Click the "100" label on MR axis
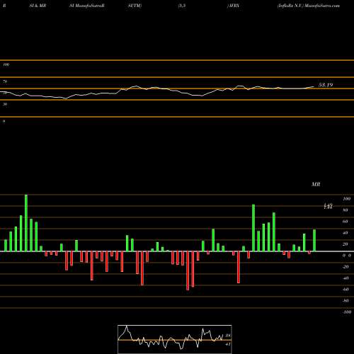Screen dimensions: 354x354 click(347, 199)
